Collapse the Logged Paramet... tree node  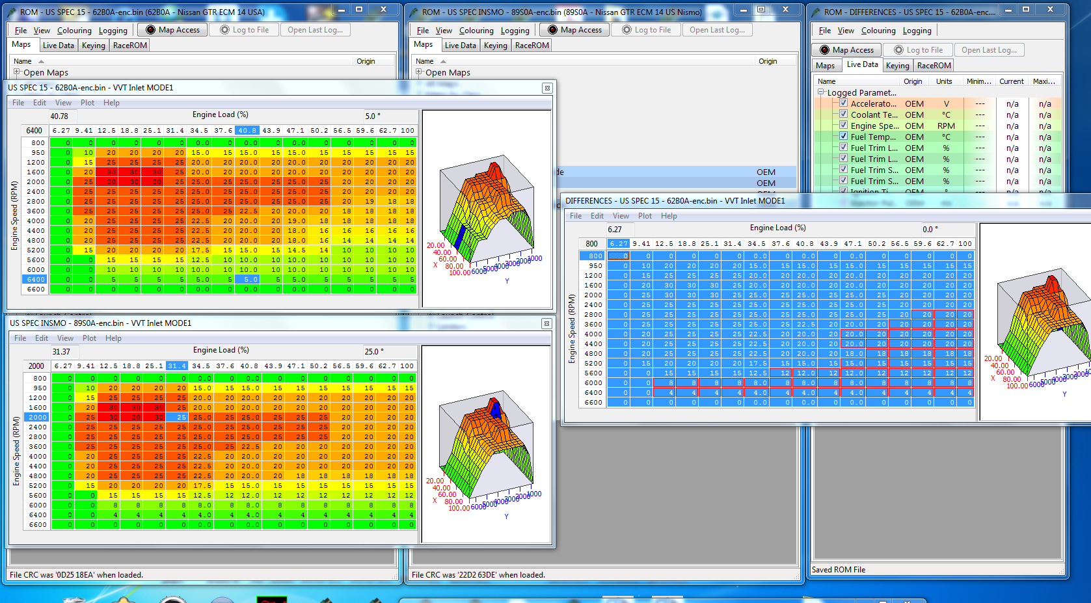pos(821,92)
